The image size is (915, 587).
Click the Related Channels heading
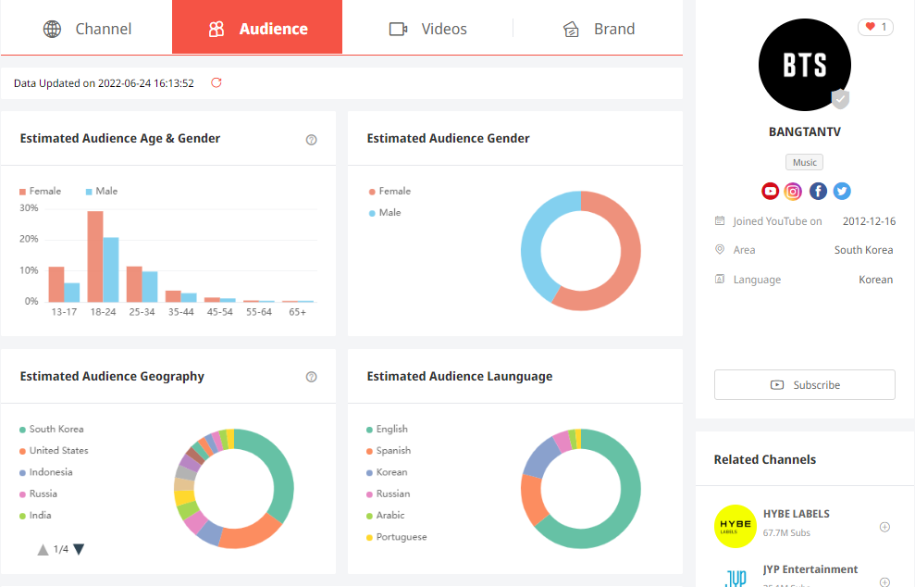point(765,459)
